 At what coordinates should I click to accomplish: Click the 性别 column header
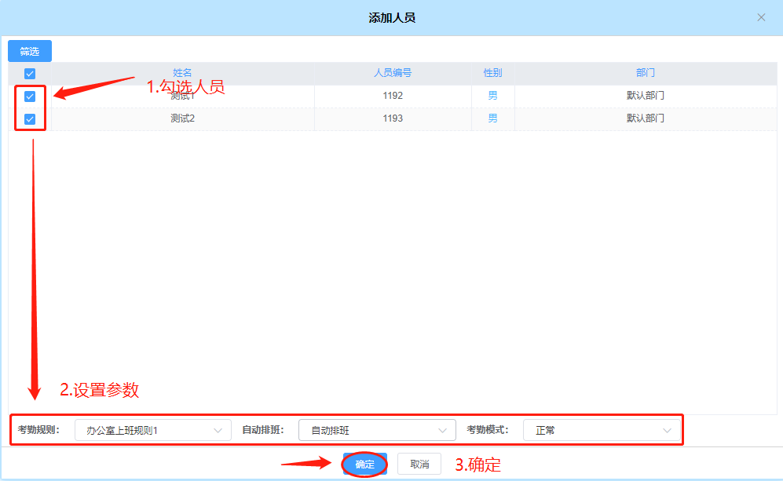[x=492, y=73]
